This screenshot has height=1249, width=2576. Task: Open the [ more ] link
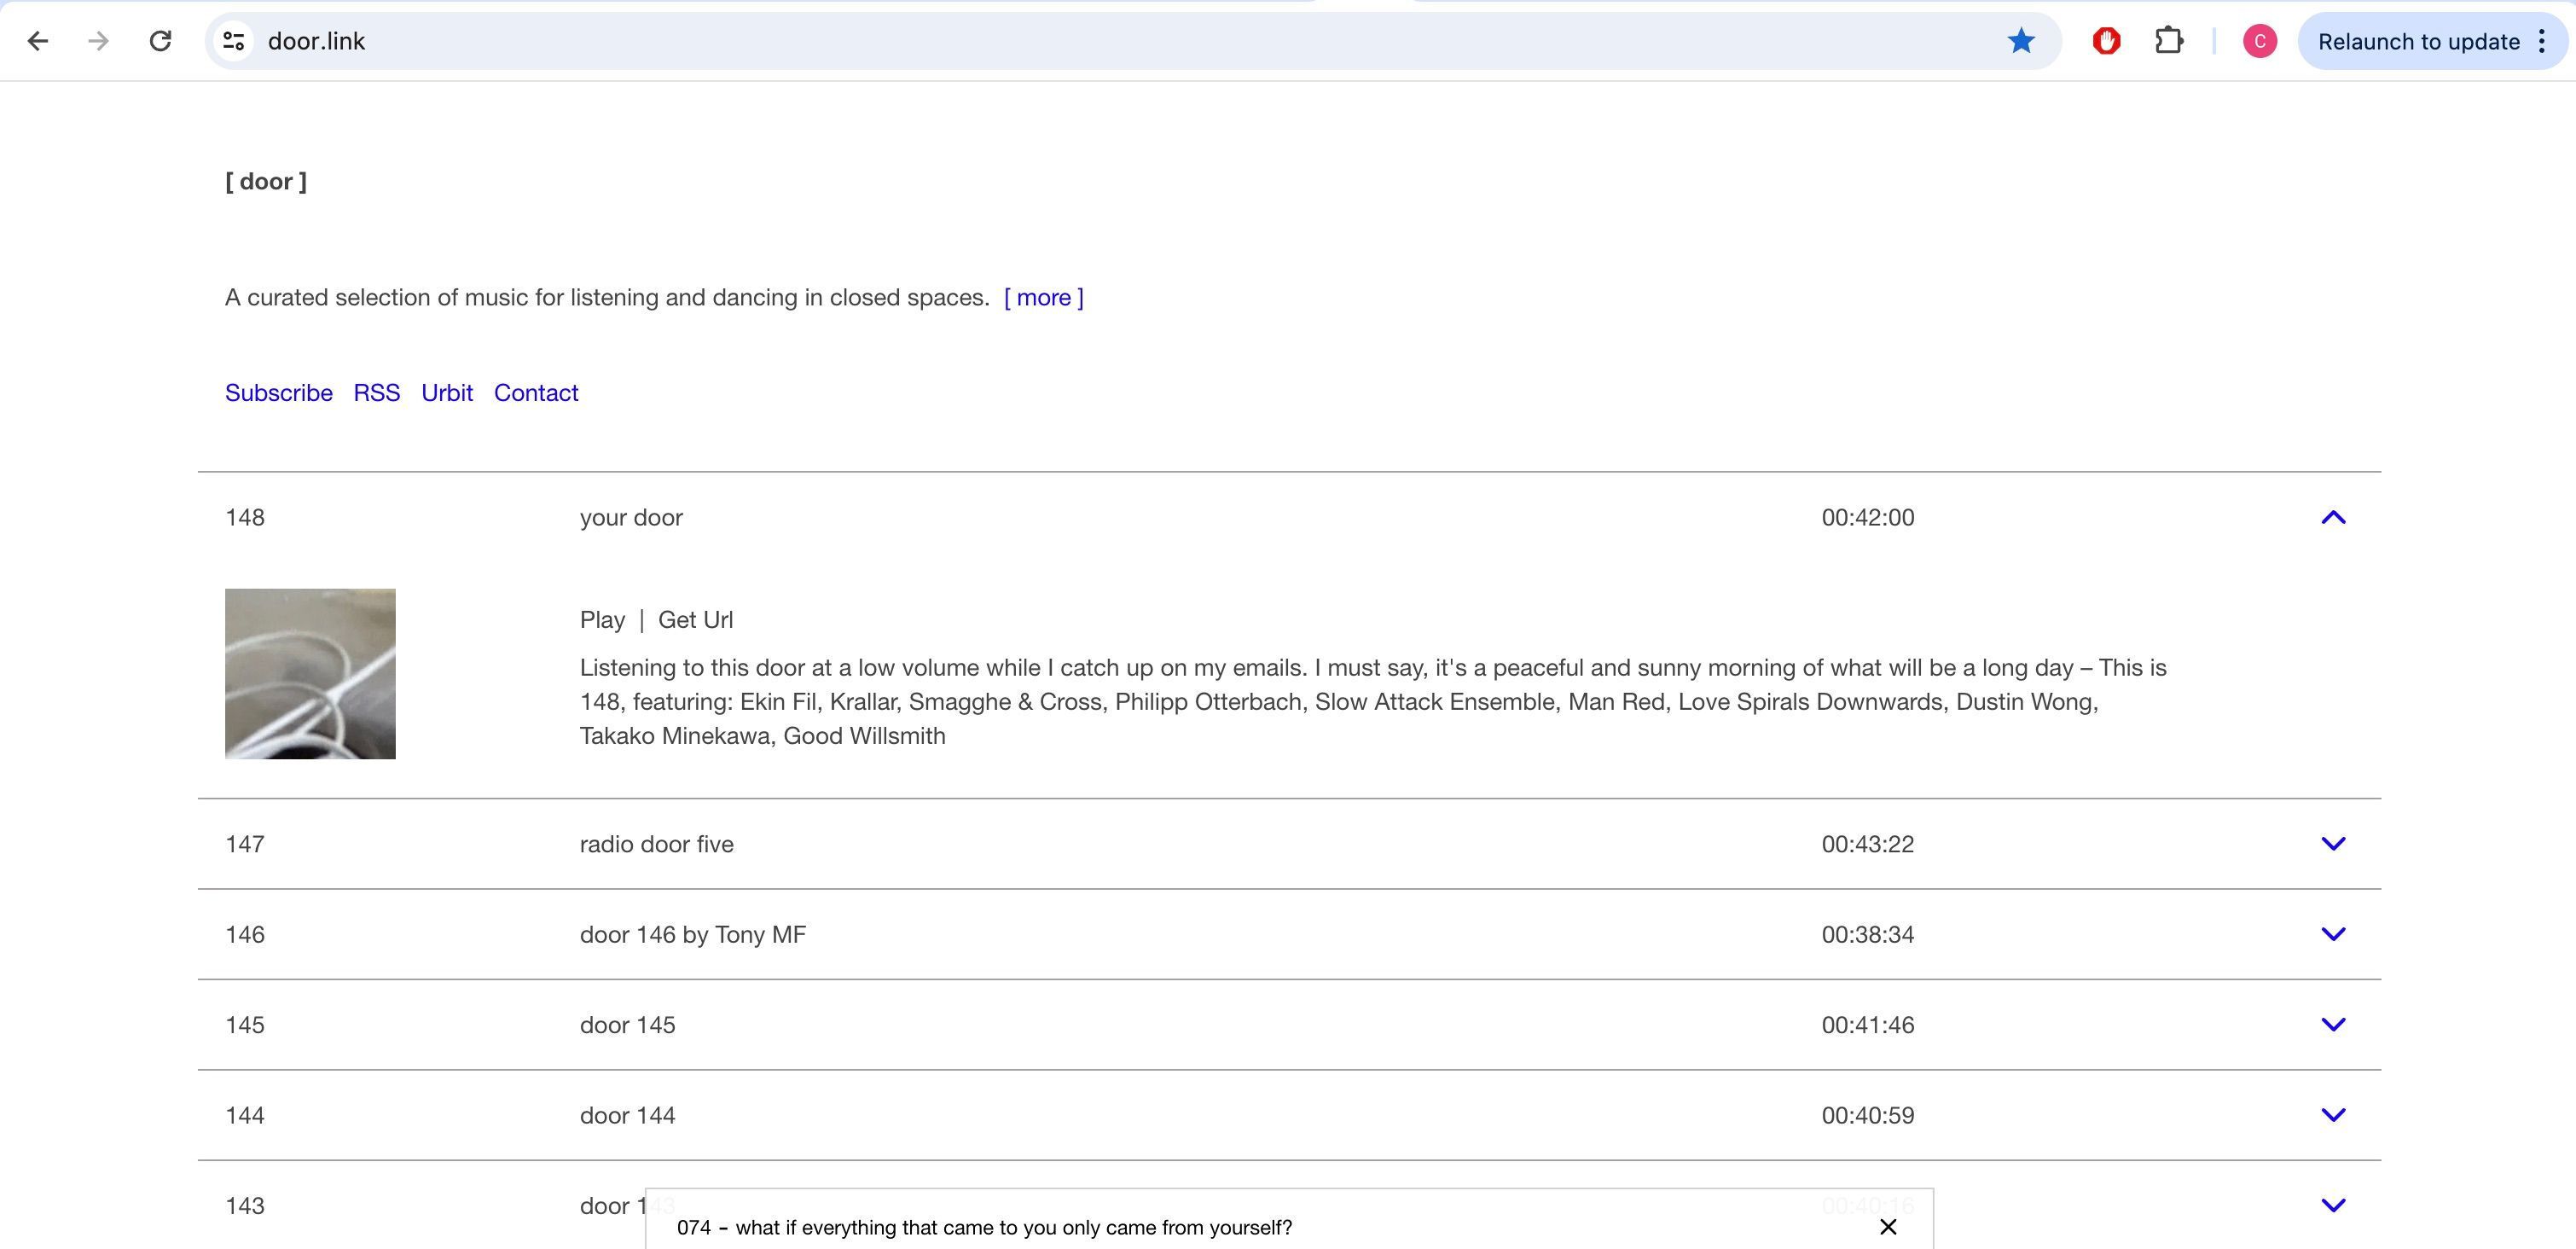(x=1043, y=297)
